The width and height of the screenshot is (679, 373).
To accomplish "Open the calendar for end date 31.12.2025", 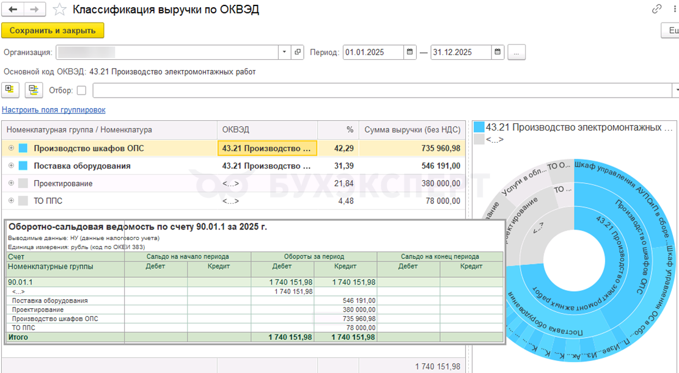I will click(498, 53).
